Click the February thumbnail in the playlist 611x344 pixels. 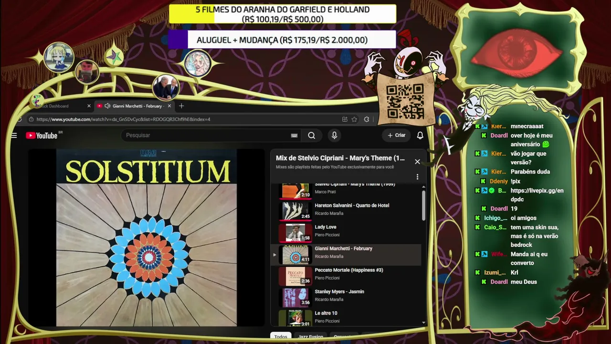click(295, 255)
